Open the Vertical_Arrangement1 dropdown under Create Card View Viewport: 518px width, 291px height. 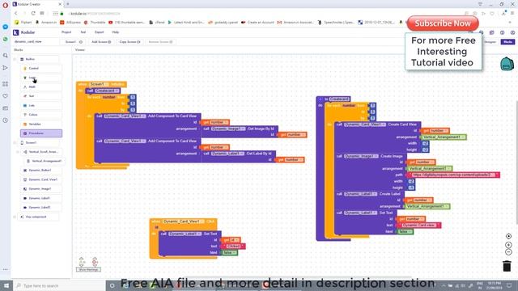(443, 137)
